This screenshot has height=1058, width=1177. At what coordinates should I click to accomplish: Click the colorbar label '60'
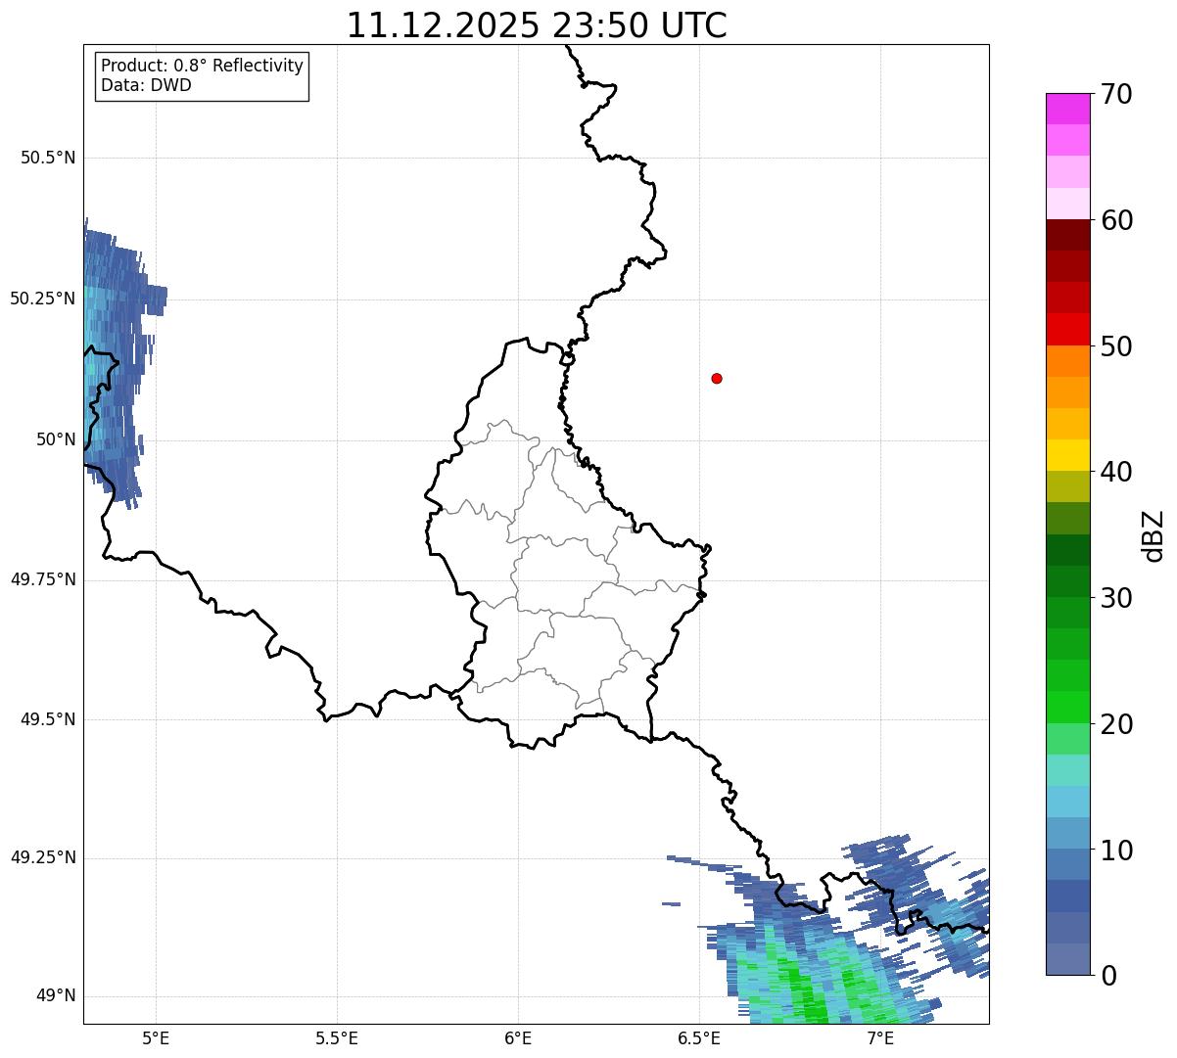1117,220
